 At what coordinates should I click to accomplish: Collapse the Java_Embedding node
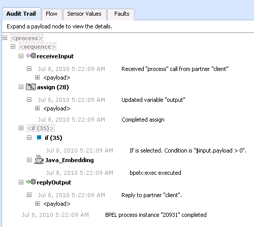[29, 160]
